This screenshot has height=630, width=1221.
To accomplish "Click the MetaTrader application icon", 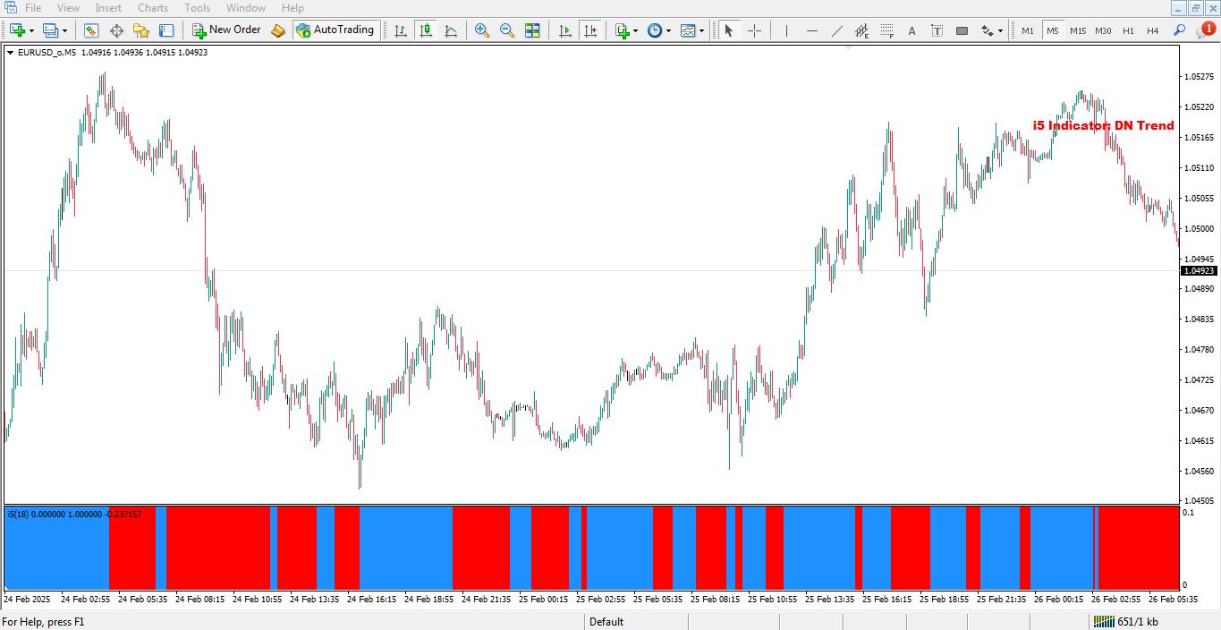I will pos(9,8).
